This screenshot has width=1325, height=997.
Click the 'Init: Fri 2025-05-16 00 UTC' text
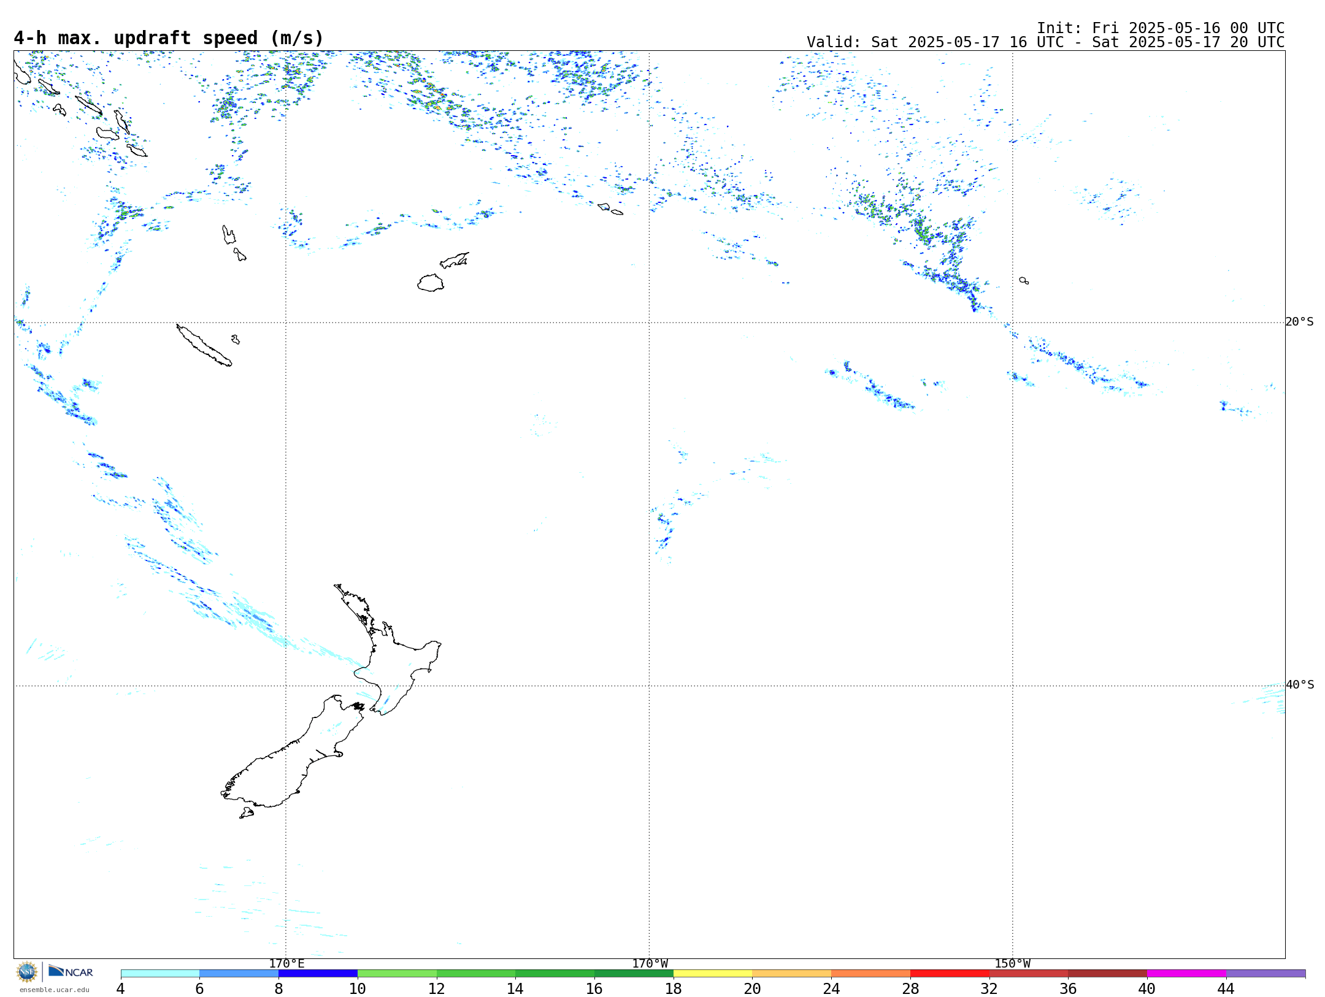[1161, 28]
